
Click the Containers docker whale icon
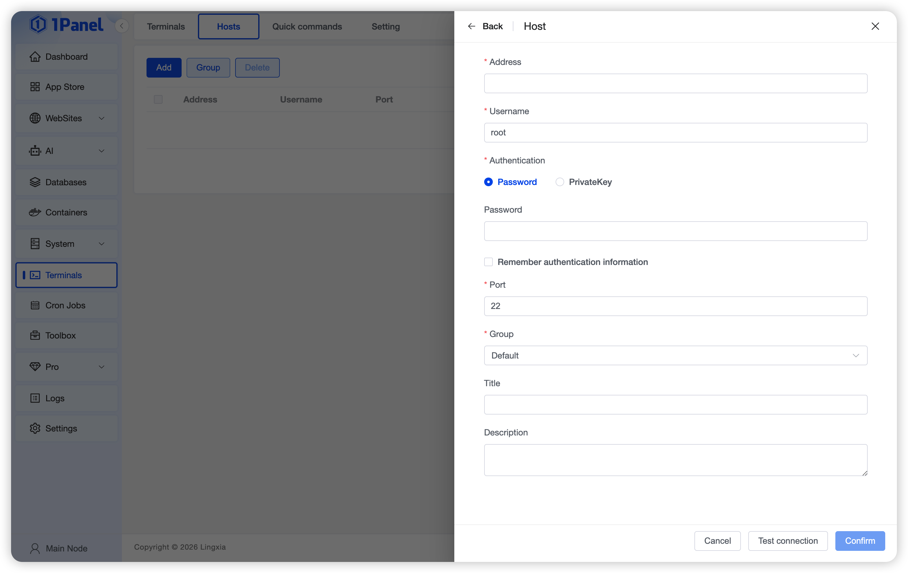pos(35,212)
